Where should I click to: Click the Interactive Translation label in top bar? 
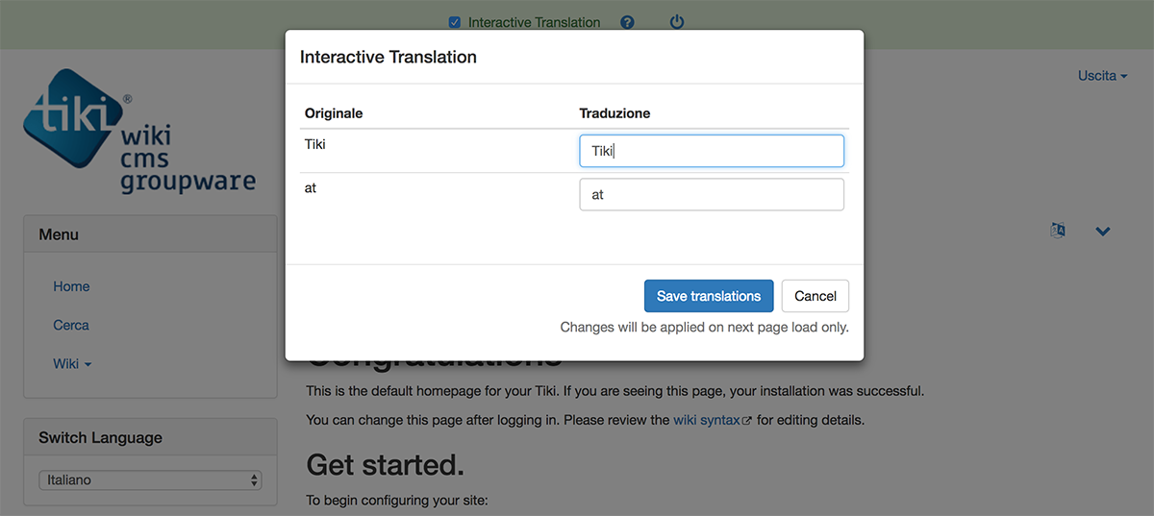(534, 22)
